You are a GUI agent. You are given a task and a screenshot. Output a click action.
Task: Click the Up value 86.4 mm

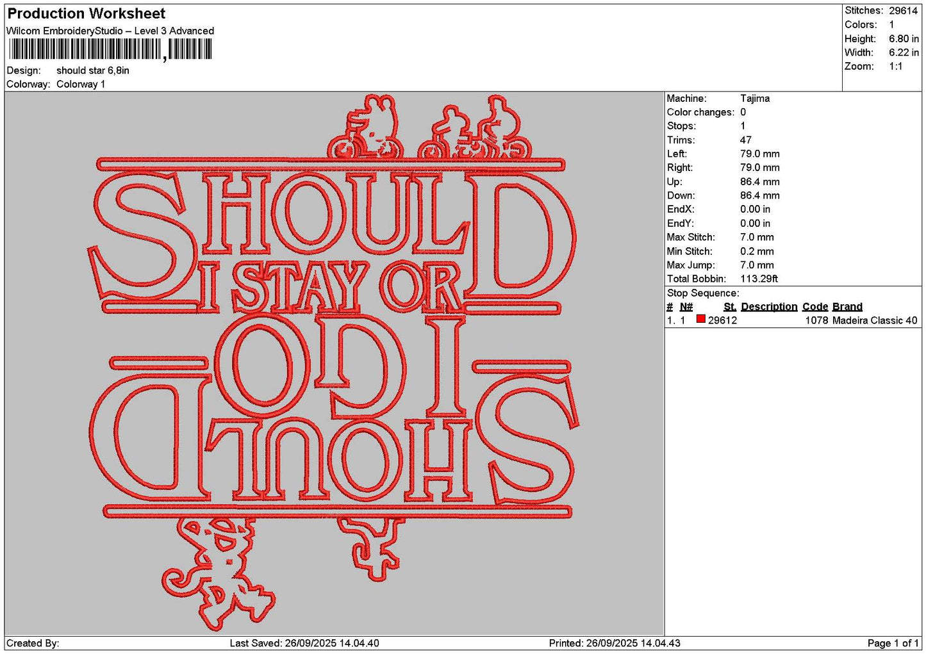[x=760, y=182]
